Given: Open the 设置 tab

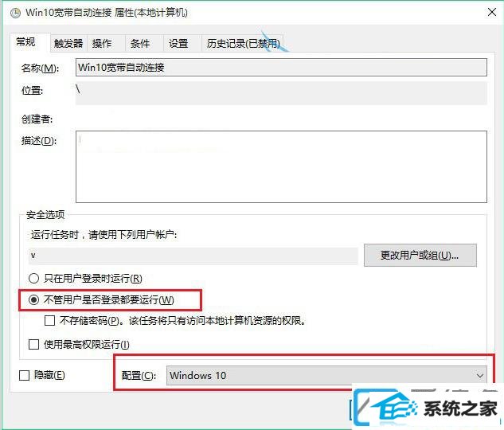Looking at the screenshot, I should pos(178,43).
